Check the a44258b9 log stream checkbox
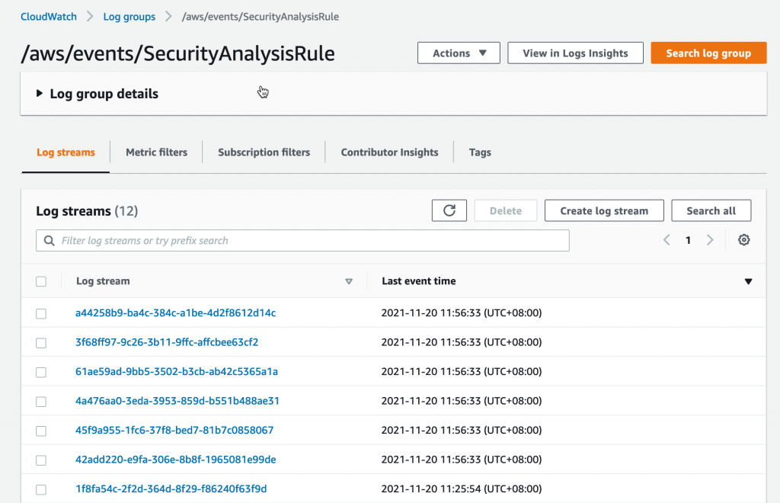The width and height of the screenshot is (780, 503). (x=41, y=312)
